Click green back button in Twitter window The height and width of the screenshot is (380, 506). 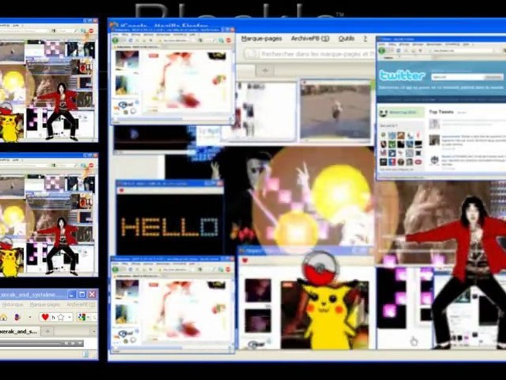(382, 51)
